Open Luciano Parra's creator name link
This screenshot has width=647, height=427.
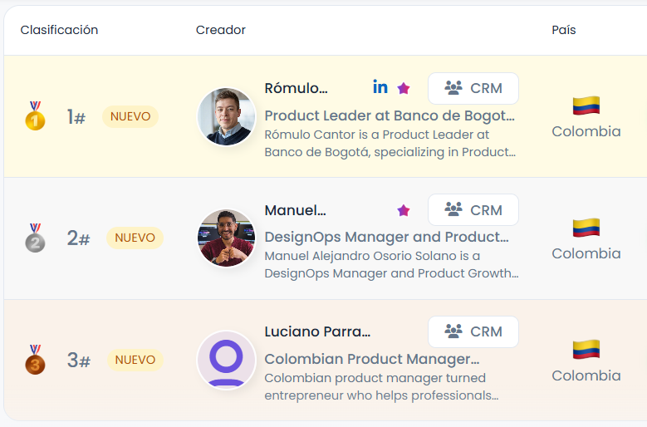click(x=317, y=331)
